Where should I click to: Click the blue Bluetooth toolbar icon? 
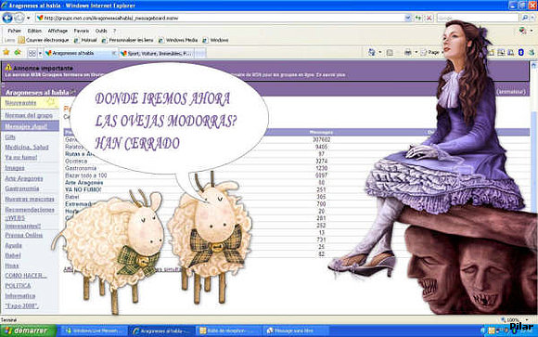click(x=521, y=52)
